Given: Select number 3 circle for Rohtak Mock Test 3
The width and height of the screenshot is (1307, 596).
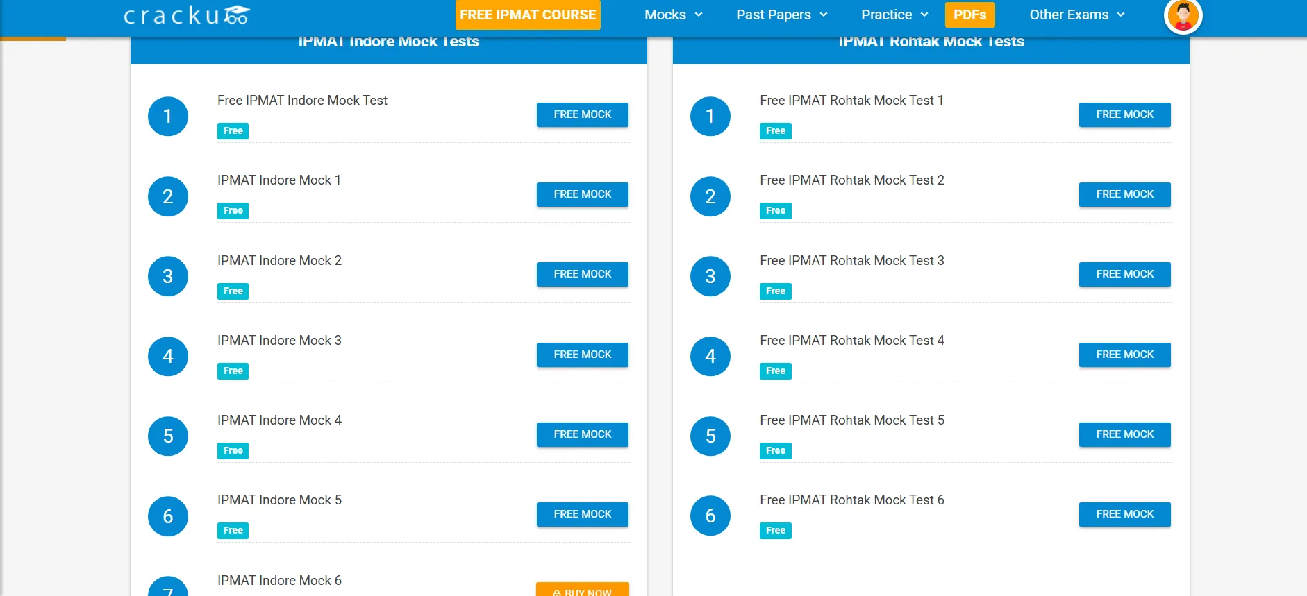Looking at the screenshot, I should (710, 276).
